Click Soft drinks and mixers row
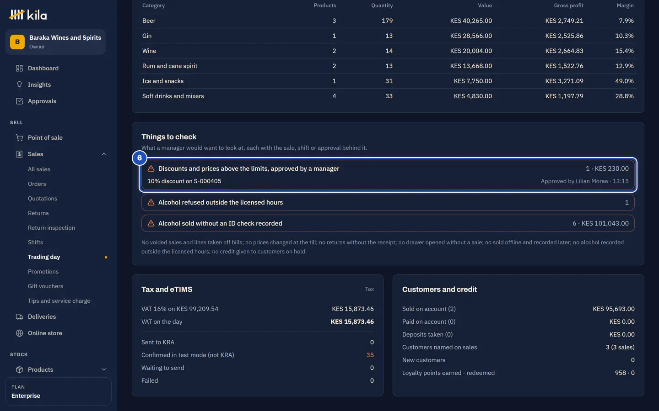Image resolution: width=659 pixels, height=411 pixels. (388, 96)
